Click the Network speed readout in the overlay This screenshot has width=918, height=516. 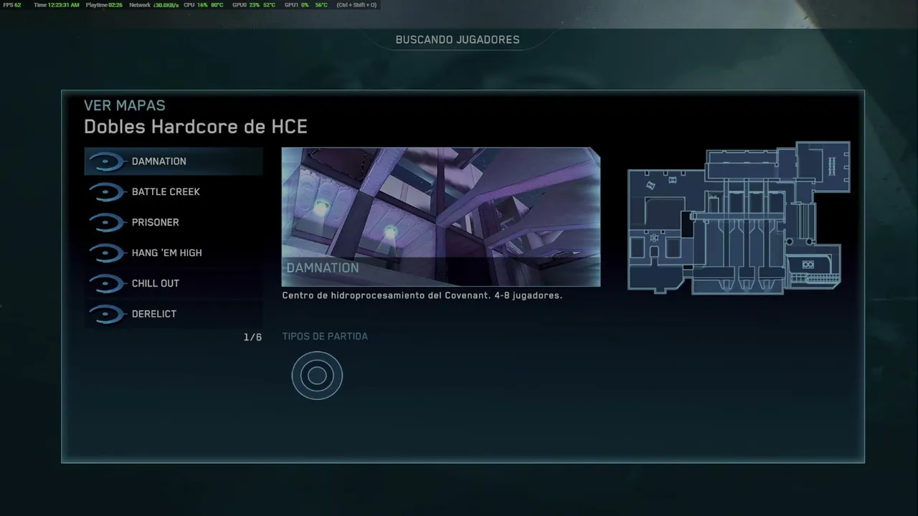(x=153, y=5)
